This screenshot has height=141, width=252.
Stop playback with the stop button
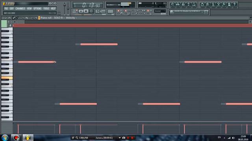click(86, 11)
